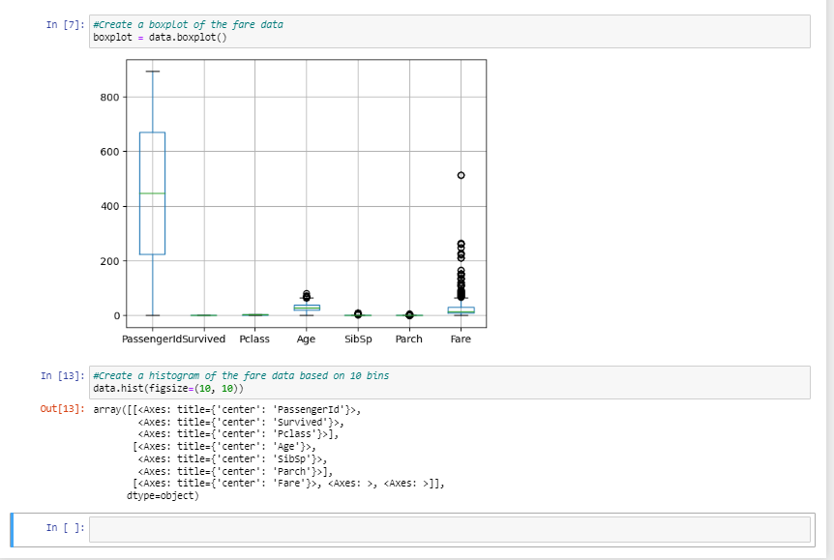
Task: Click the In [13] cell prompt
Action: (x=61, y=375)
